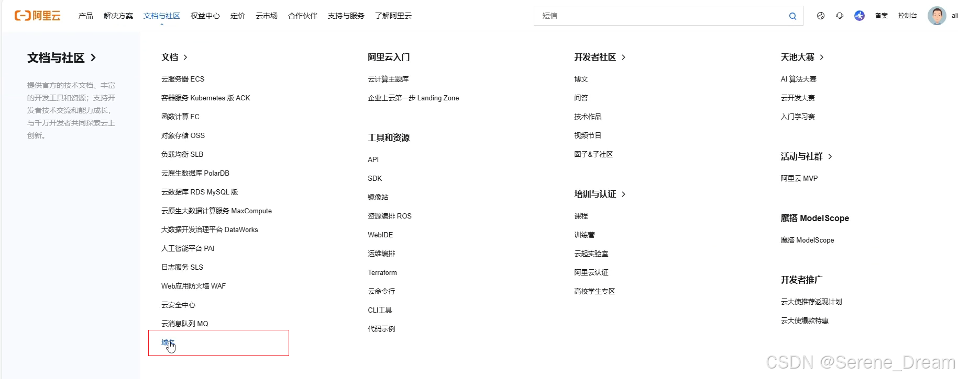The width and height of the screenshot is (958, 379).
Task: Open the 了解阿里云 menu
Action: [393, 16]
